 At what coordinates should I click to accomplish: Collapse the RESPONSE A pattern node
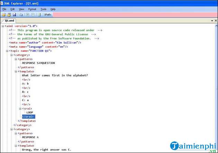pos(16,134)
